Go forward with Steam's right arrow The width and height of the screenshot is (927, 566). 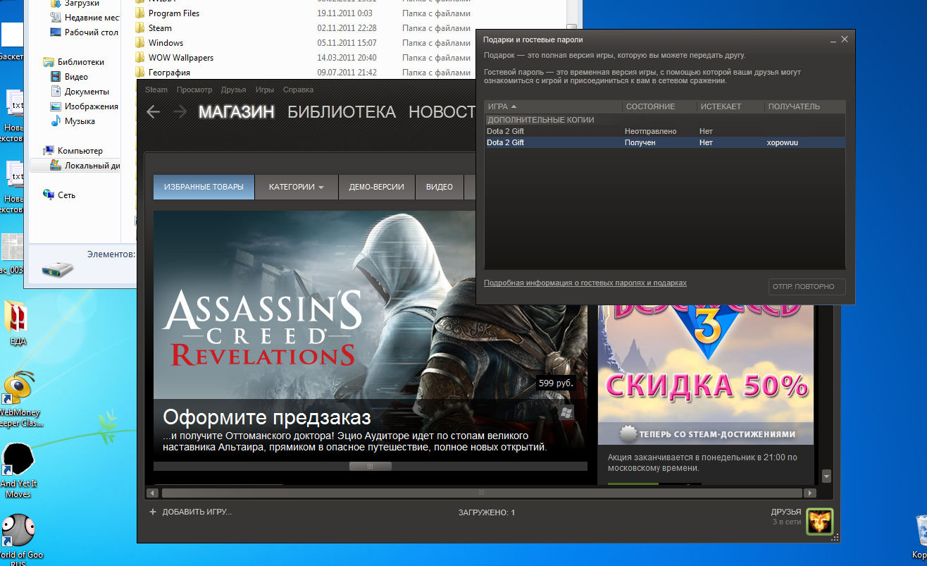pos(180,111)
